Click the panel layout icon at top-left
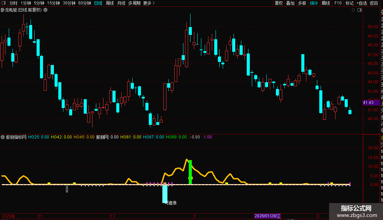Screen dimensions: 383x220 [4, 3]
